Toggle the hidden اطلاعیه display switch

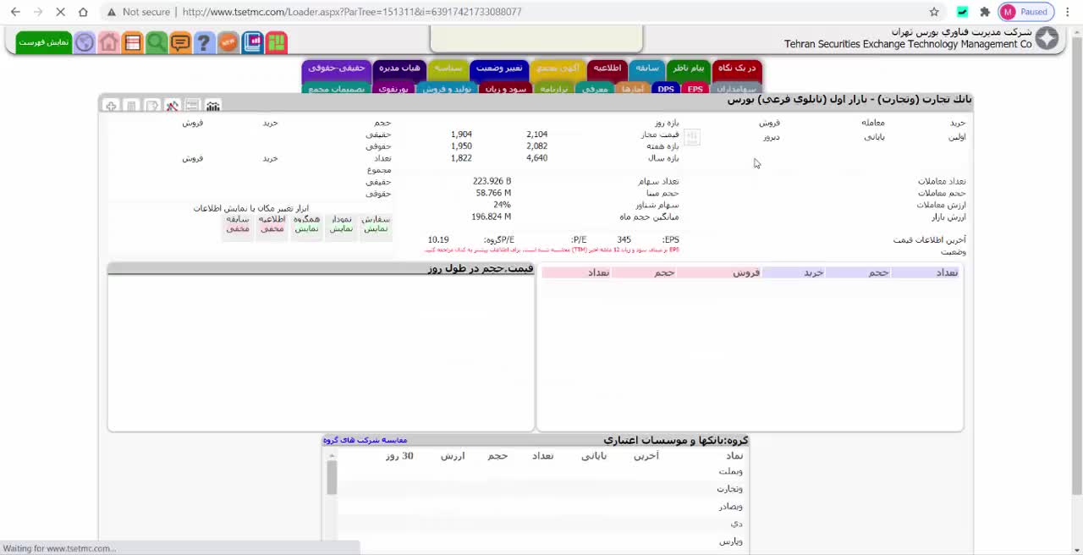[272, 224]
